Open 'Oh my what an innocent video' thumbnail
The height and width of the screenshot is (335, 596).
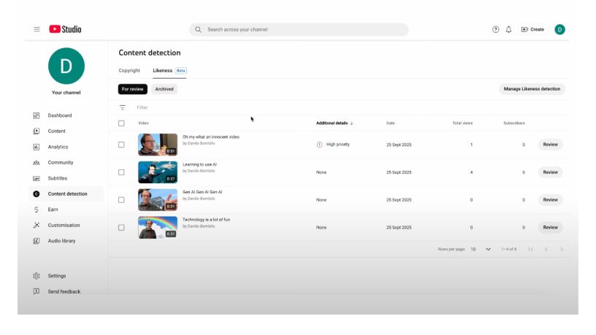158,145
